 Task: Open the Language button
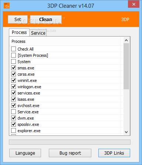click(25, 153)
